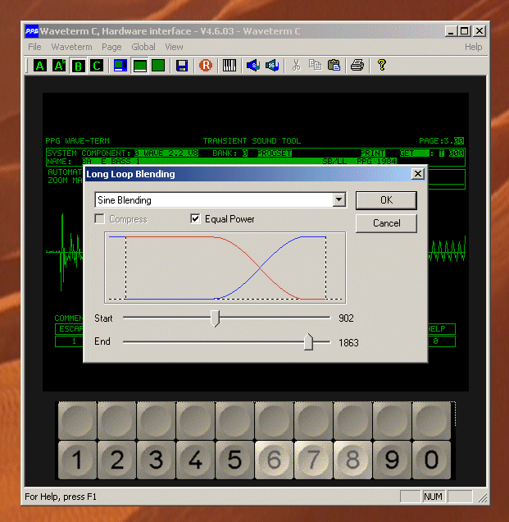The image size is (509, 522).
Task: Click the End value 1863
Action: pyautogui.click(x=348, y=342)
